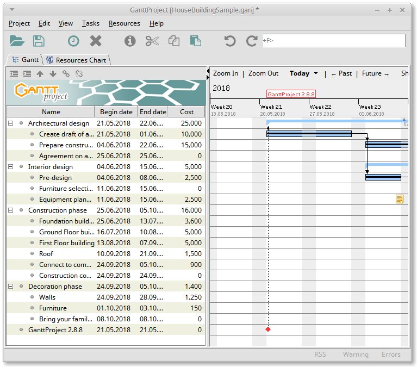Unlink tasks with the broken chain icon

tap(79, 73)
